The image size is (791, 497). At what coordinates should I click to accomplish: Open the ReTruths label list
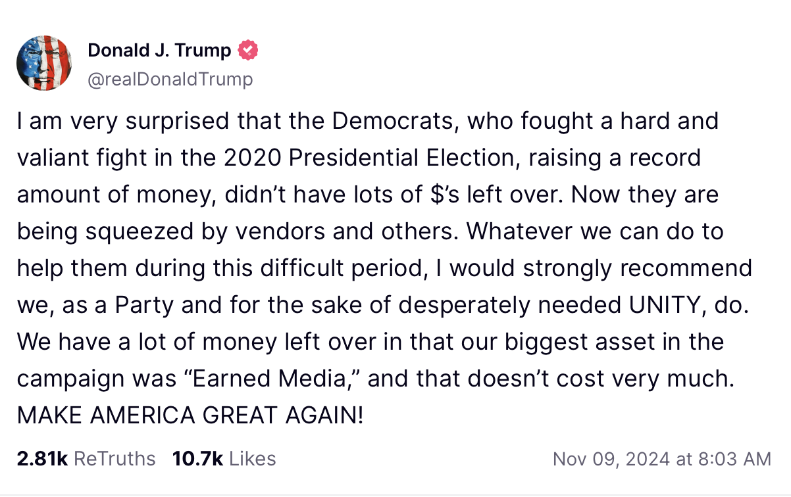point(115,458)
